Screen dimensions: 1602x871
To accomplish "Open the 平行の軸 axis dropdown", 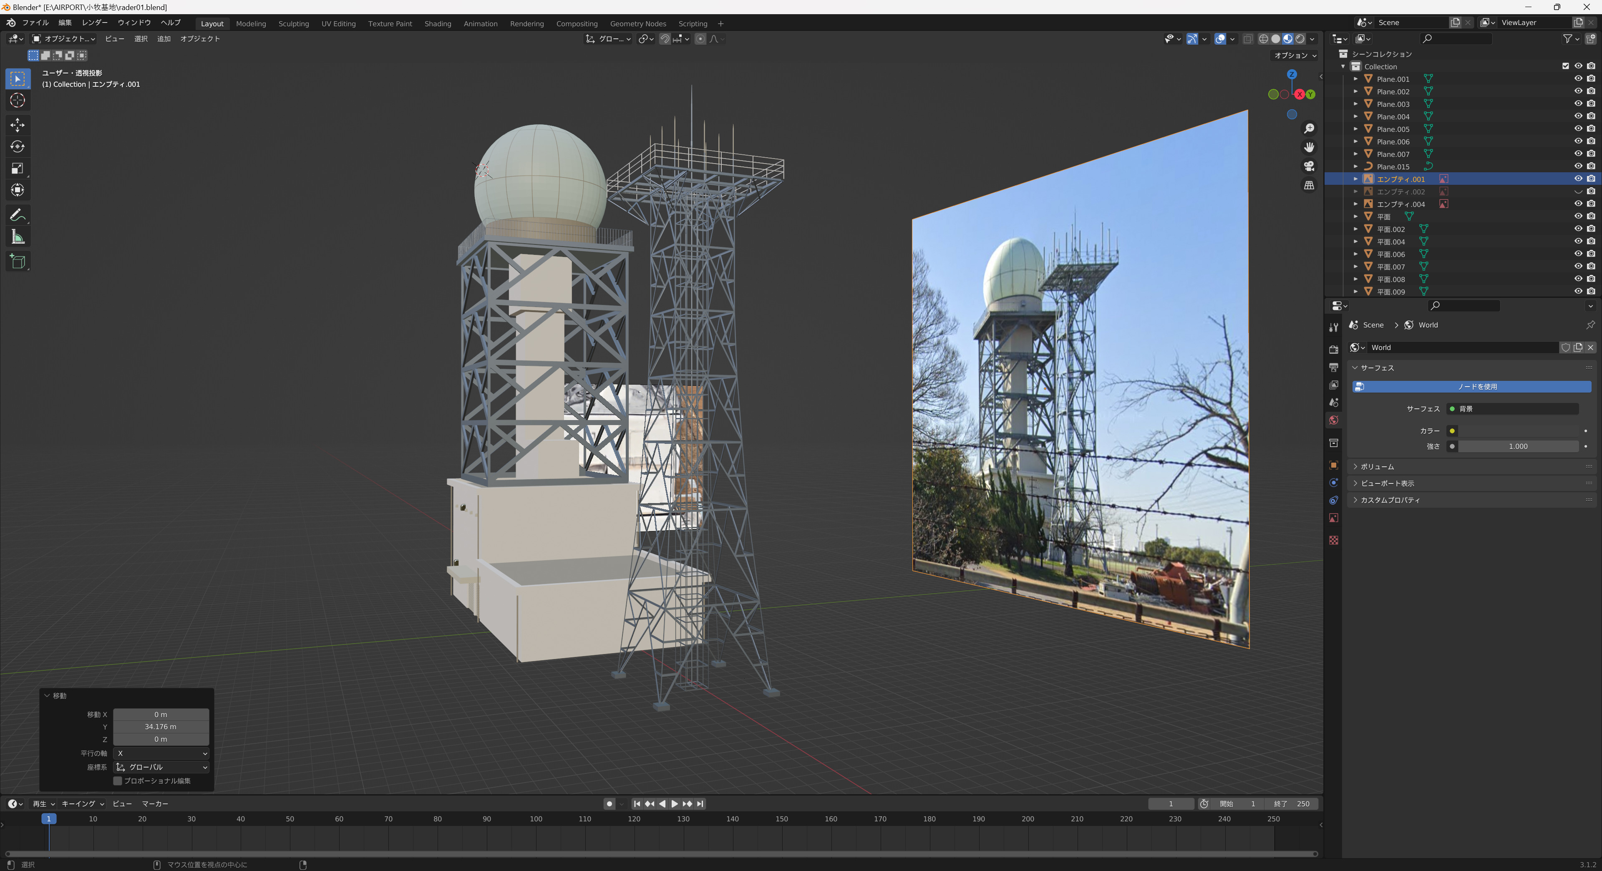I will click(161, 753).
